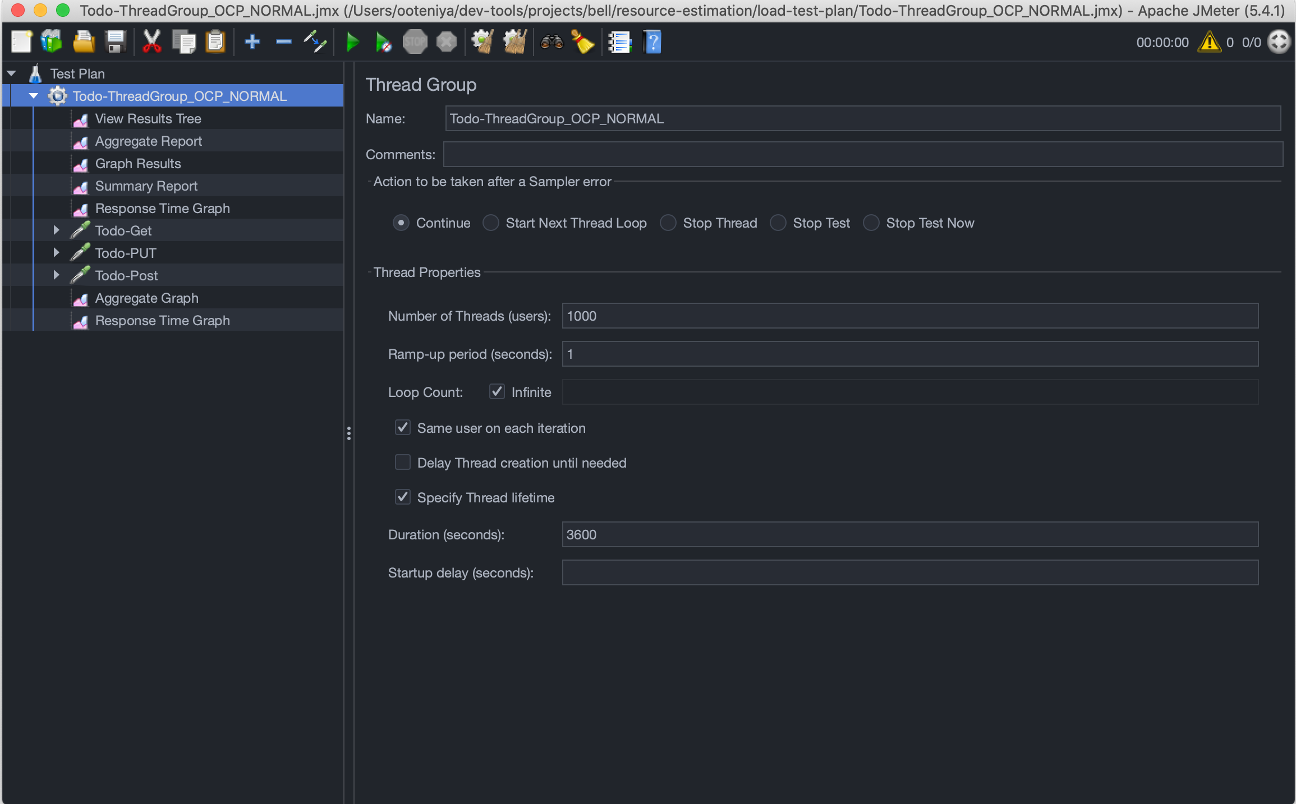Open the Help question mark icon
Image resolution: width=1296 pixels, height=804 pixels.
click(x=652, y=42)
